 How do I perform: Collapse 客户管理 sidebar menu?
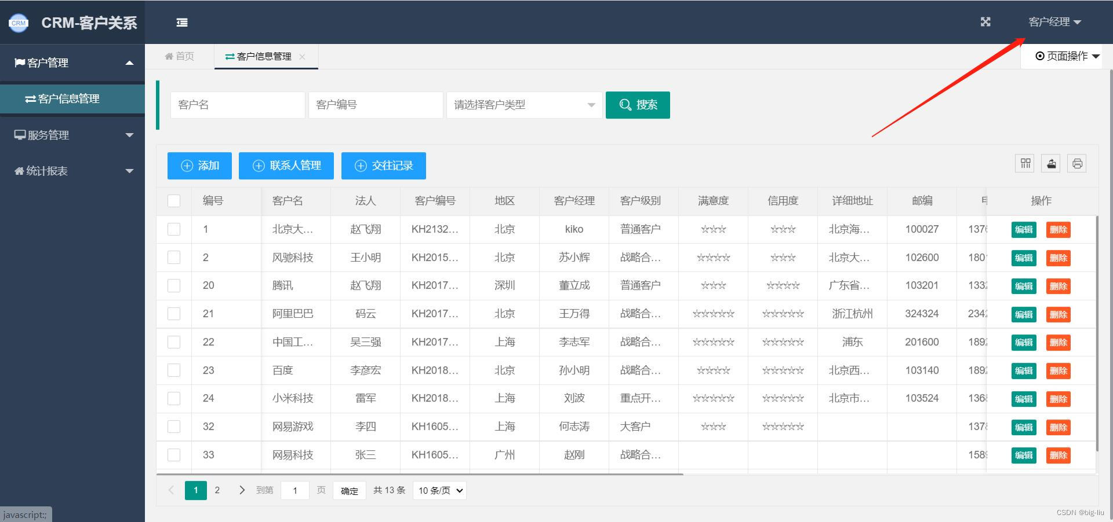point(72,63)
